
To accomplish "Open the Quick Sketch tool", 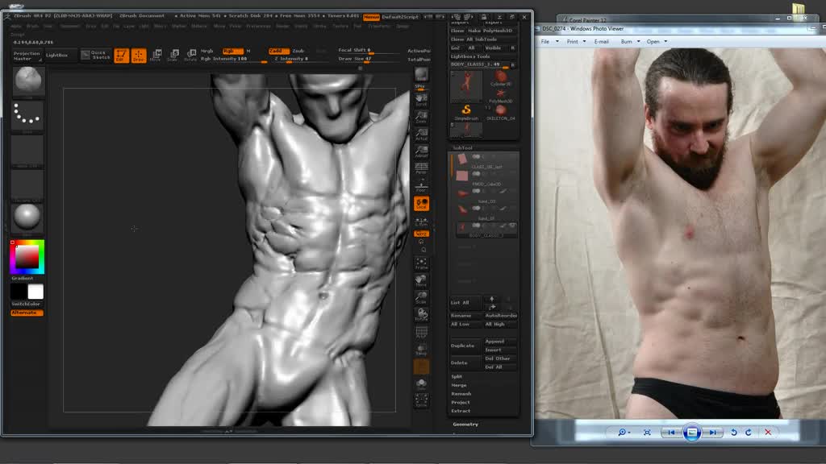I will (x=95, y=55).
